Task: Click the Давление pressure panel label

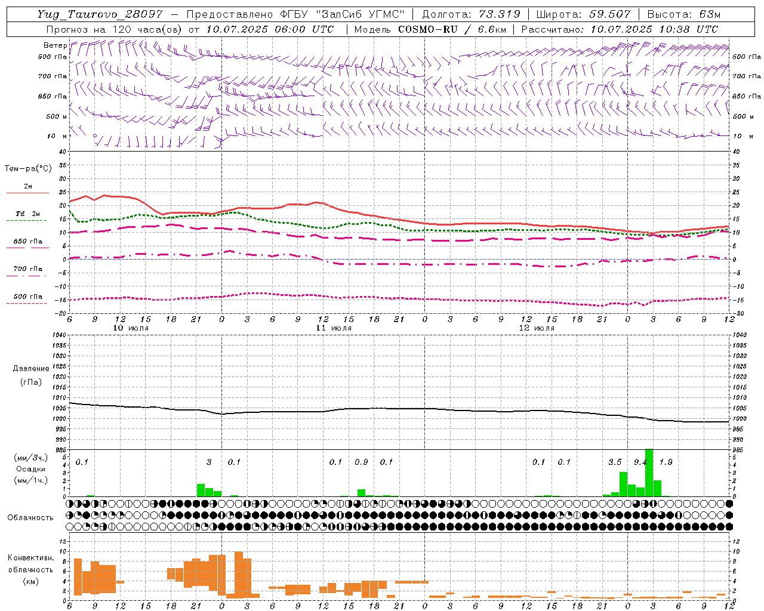Action: [x=31, y=369]
